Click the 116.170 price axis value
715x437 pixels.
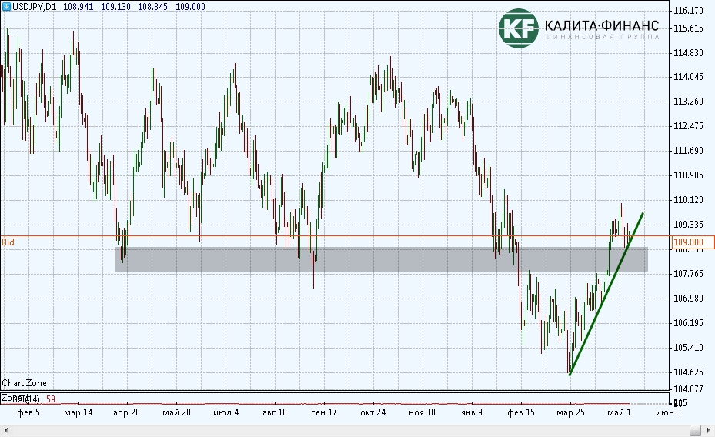[x=688, y=12]
